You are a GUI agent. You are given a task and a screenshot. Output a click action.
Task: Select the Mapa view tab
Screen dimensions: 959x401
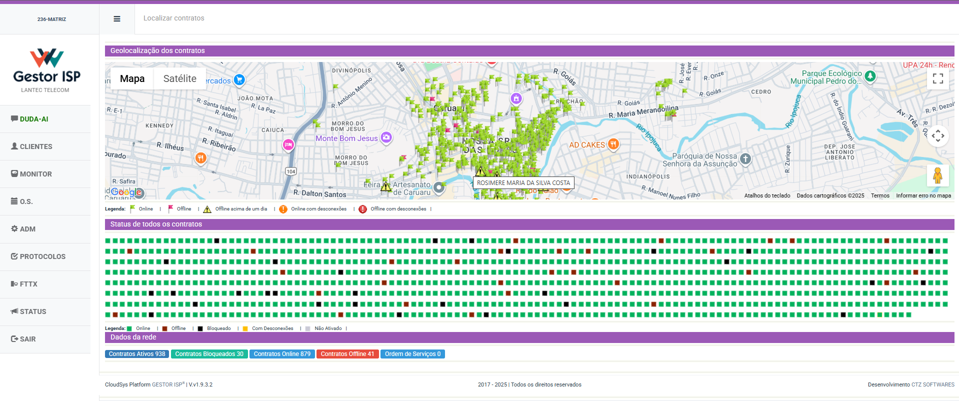[x=132, y=78]
